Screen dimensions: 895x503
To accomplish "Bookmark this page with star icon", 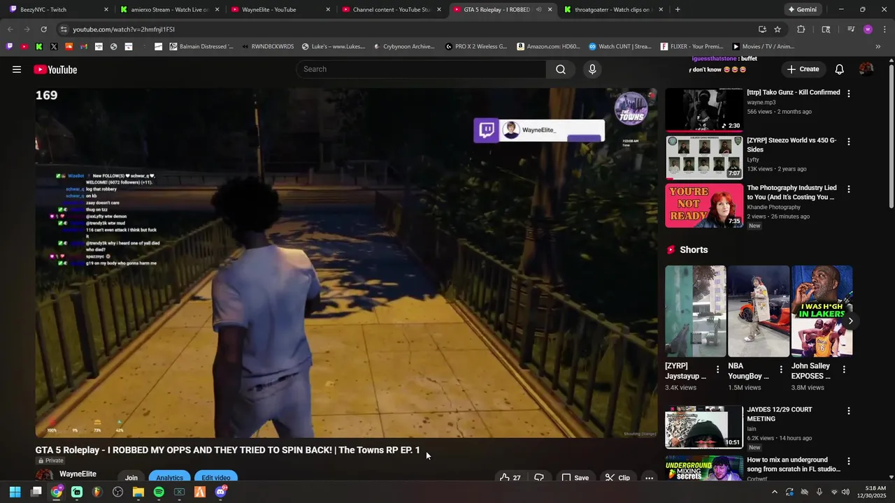I will [x=778, y=29].
